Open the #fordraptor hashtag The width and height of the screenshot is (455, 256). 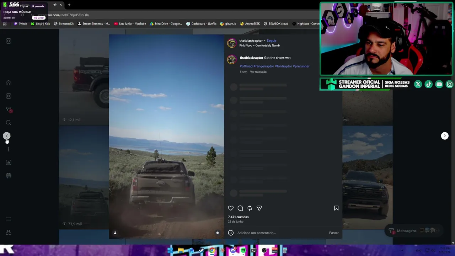click(283, 66)
